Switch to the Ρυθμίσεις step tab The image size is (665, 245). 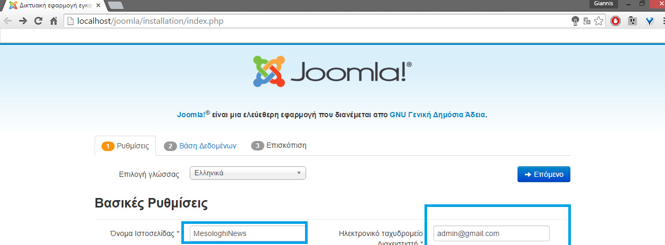(125, 146)
